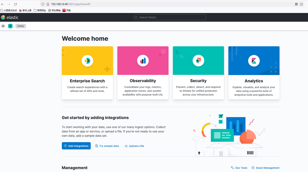308x172 pixels.
Task: Click the yellow Enterprise Search card banner
Action: pyautogui.click(x=88, y=61)
